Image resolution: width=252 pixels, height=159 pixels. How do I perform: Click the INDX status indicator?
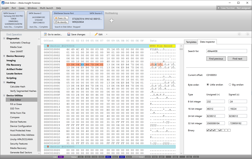click(x=88, y=157)
